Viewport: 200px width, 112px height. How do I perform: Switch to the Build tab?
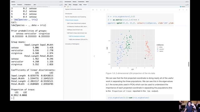click(87, 2)
